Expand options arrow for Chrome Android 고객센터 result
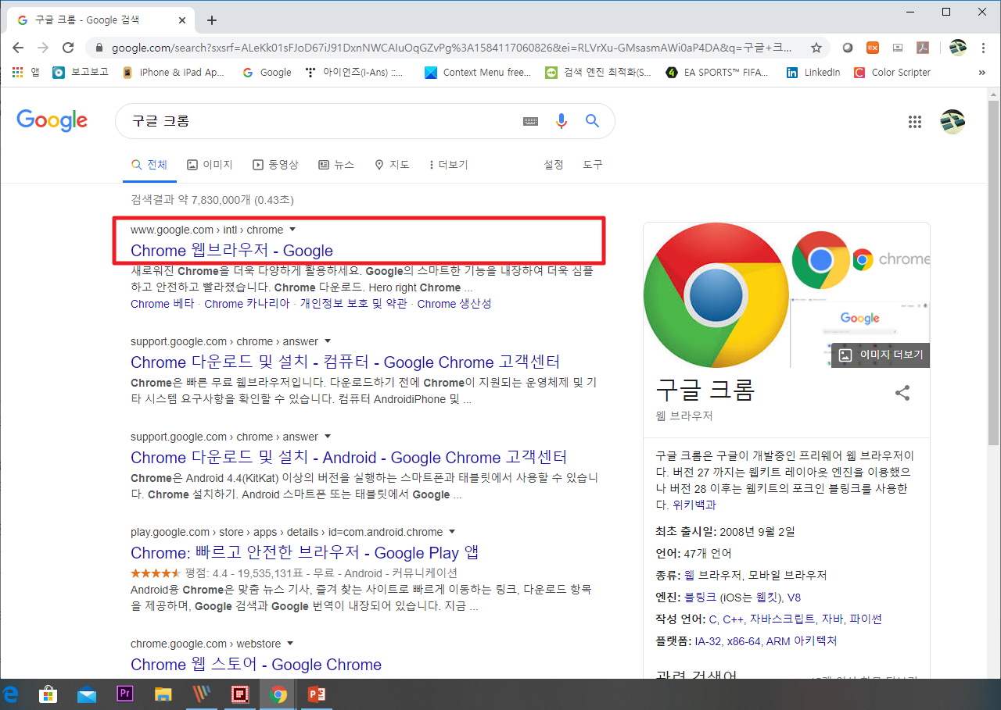1001x710 pixels. pos(328,437)
